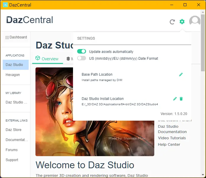Open the settings gear icon
Viewport: 206px width, 178px height.
click(x=182, y=22)
